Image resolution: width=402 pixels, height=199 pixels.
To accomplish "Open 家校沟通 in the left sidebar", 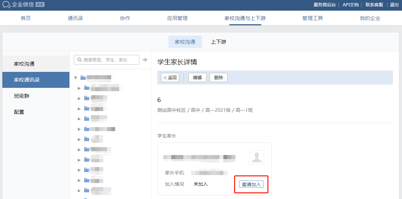I will click(36, 64).
